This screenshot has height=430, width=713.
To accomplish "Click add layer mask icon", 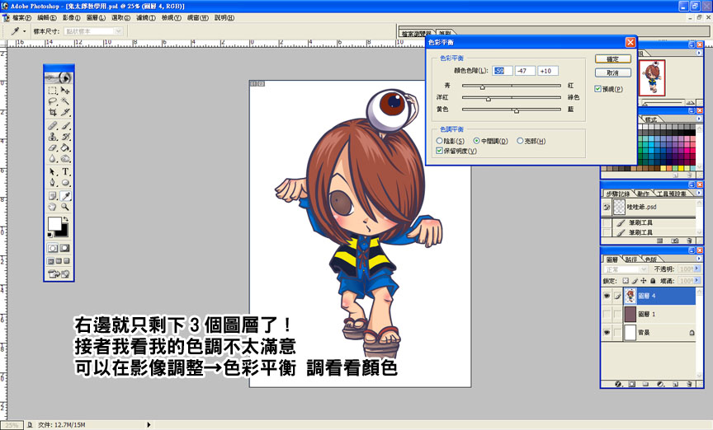I will pyautogui.click(x=631, y=384).
